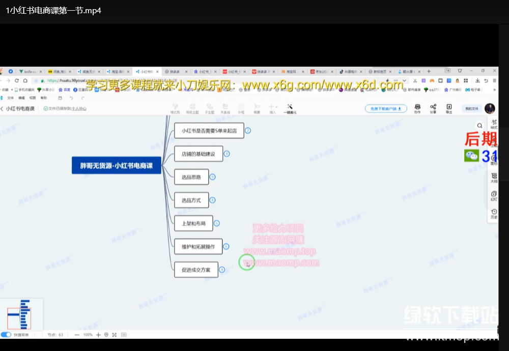Select node 选品方式
509x351 pixels.
point(191,200)
